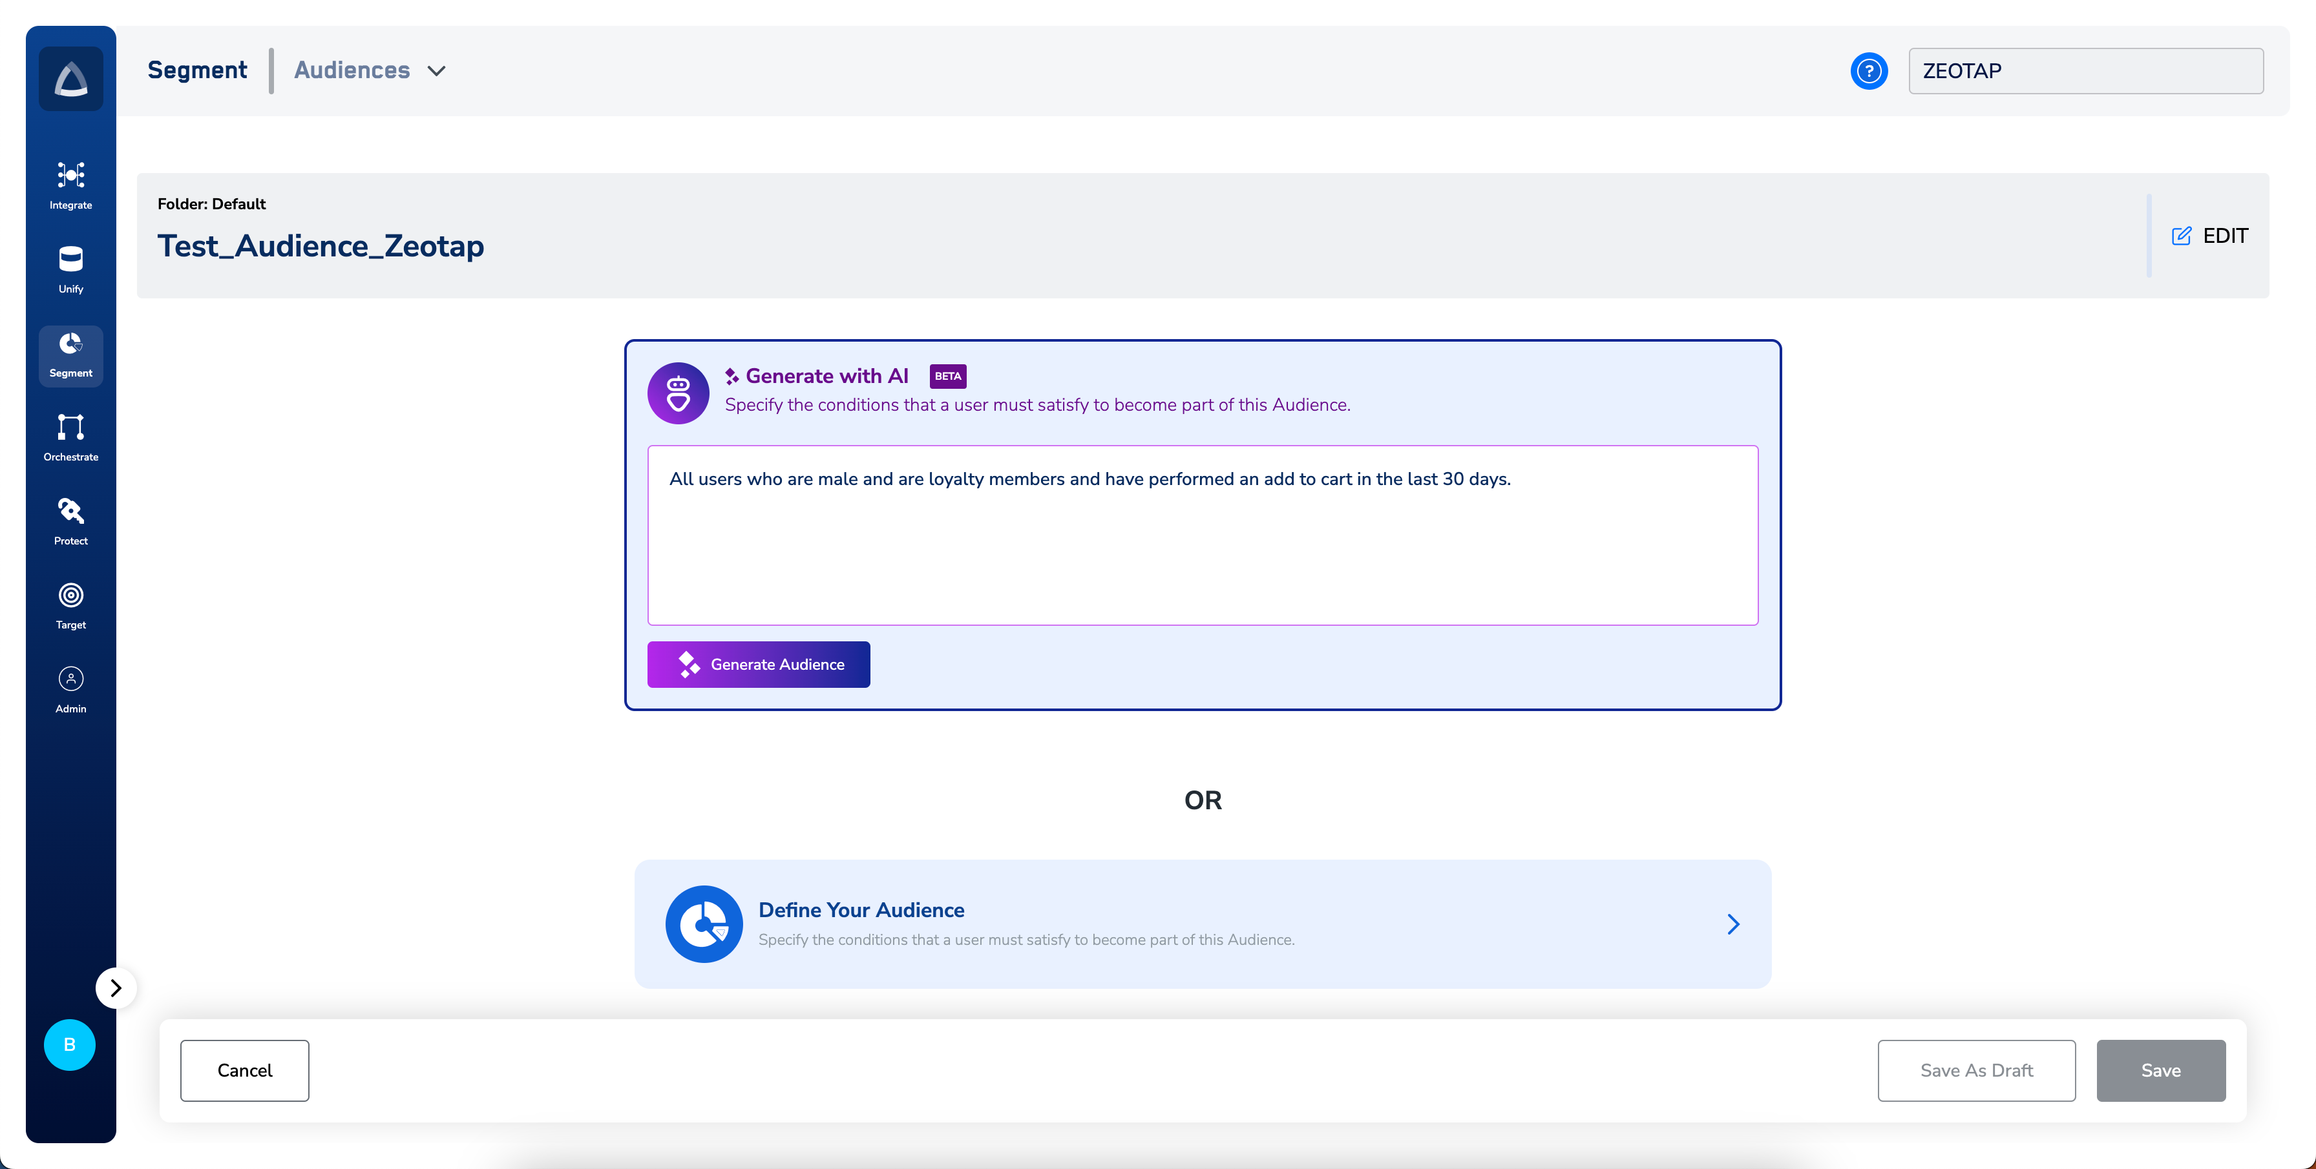Screen dimensions: 2316x1169
Task: Click the Save button
Action: point(2160,1070)
